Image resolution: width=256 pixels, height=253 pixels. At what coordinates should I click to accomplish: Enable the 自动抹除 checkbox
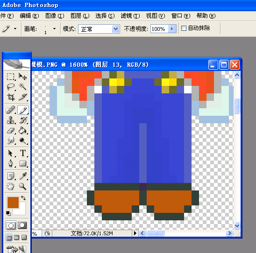[184, 28]
